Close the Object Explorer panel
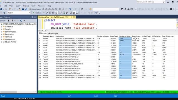Viewport: 178px width, 100px height. click(35, 17)
